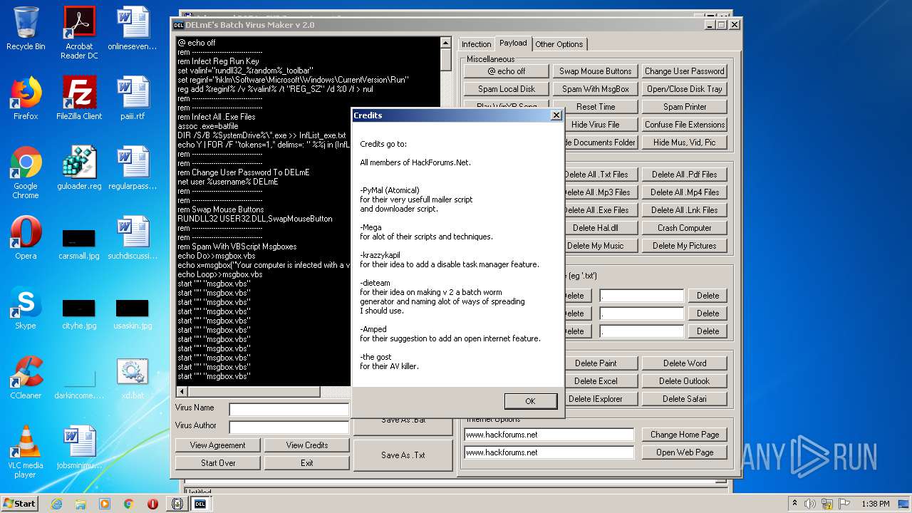Launch Acrobat Reader DC from desktop
912x513 pixels.
79,33
